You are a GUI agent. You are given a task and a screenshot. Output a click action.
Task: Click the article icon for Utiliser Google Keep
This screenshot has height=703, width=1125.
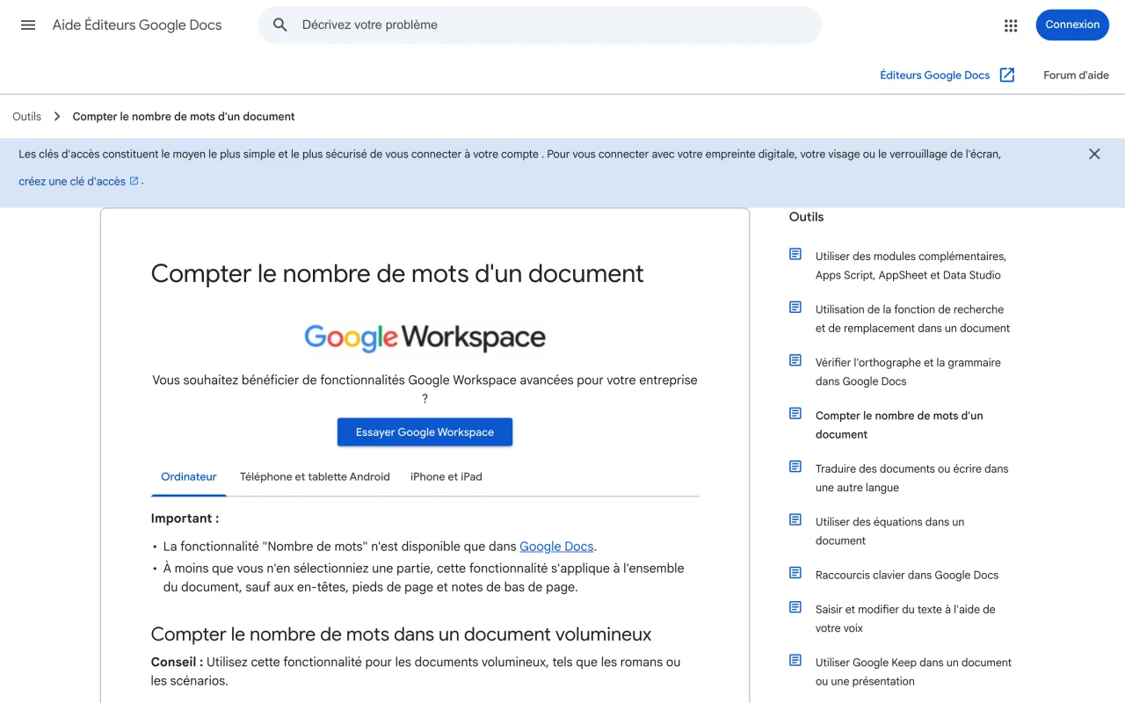795,661
